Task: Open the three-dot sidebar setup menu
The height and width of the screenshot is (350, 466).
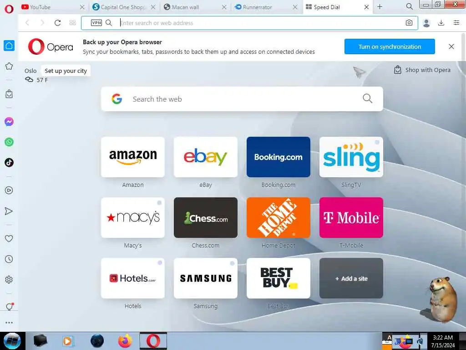Action: point(9,323)
